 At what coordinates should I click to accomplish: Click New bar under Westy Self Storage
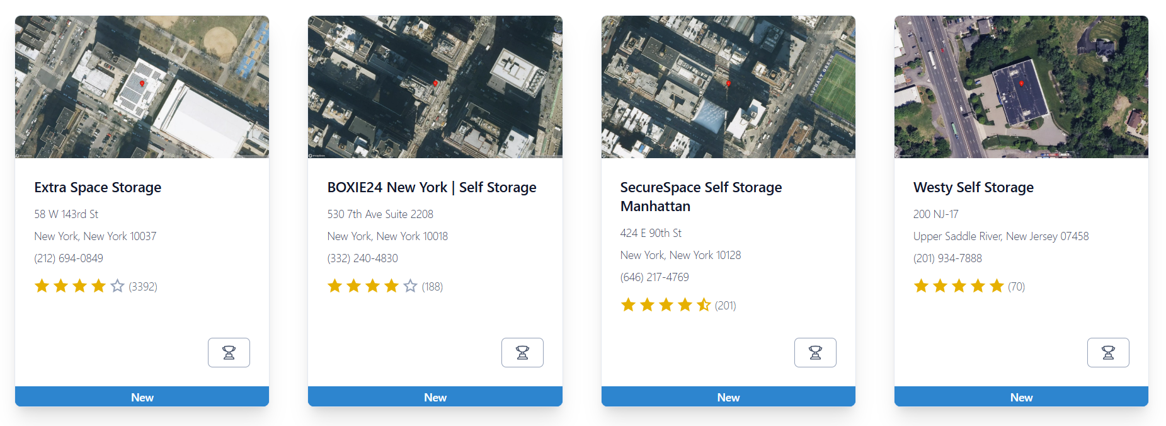click(1021, 397)
